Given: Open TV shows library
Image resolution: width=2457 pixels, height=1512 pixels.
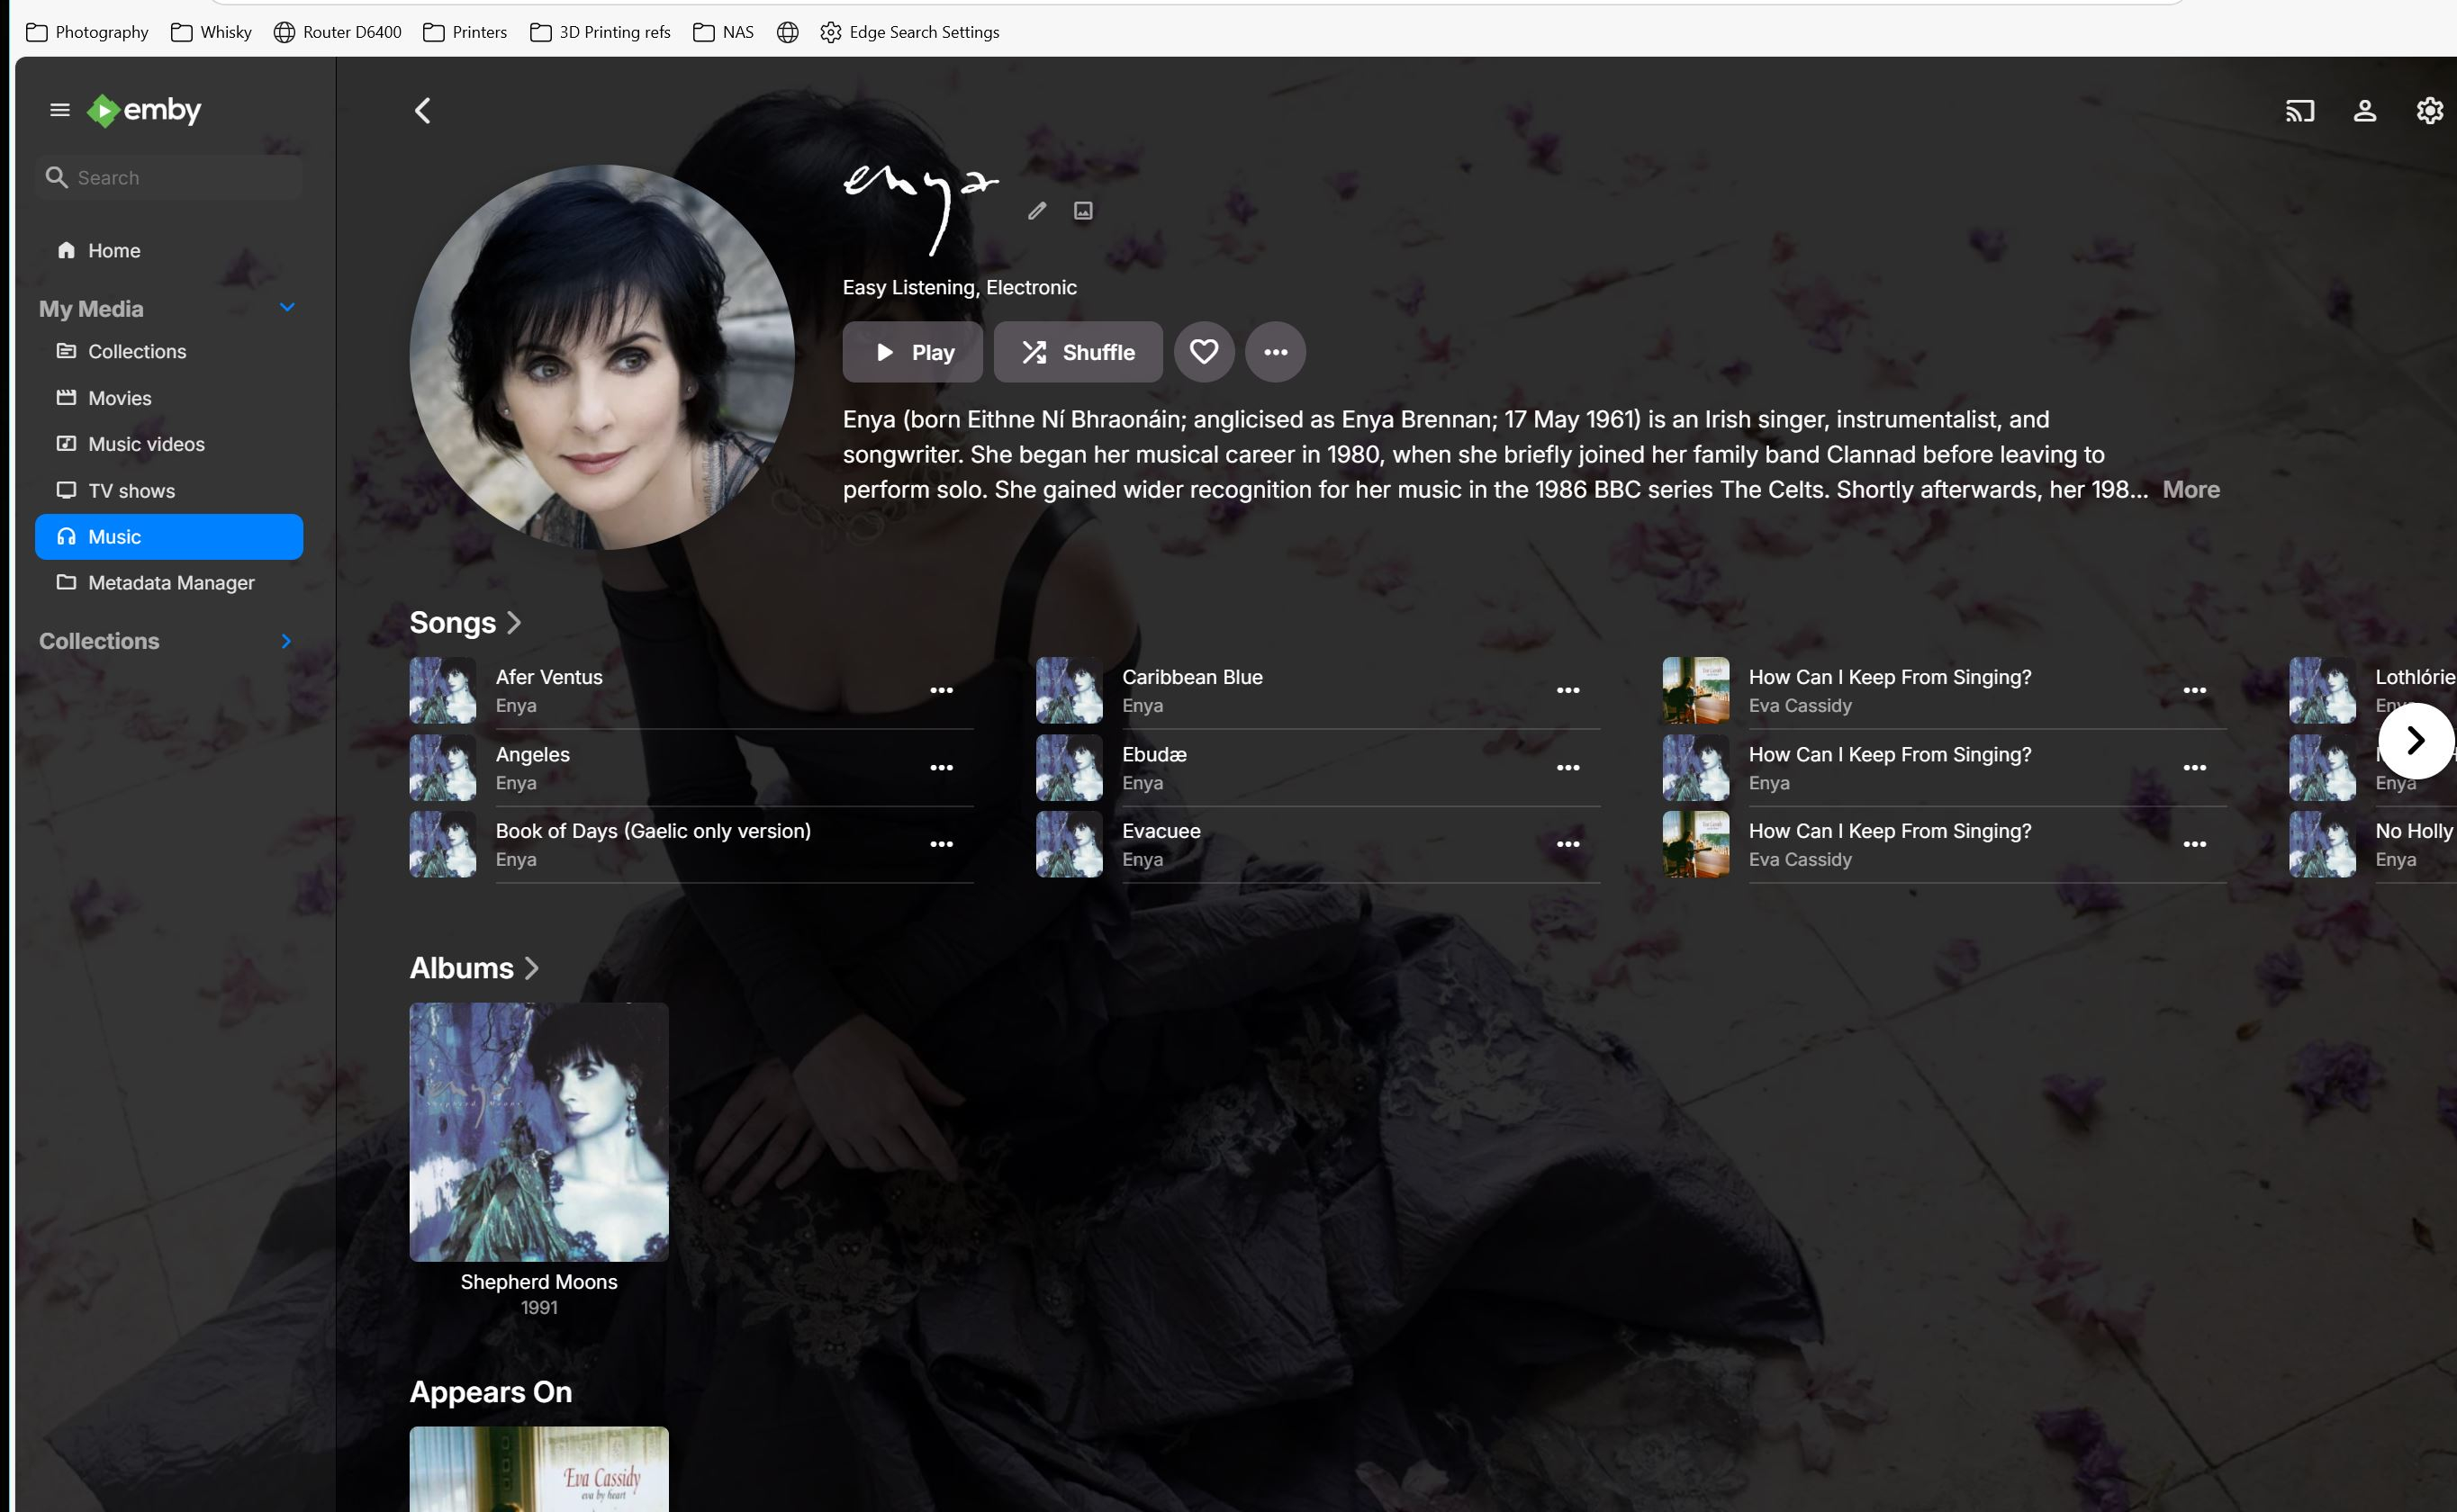Looking at the screenshot, I should [x=169, y=491].
